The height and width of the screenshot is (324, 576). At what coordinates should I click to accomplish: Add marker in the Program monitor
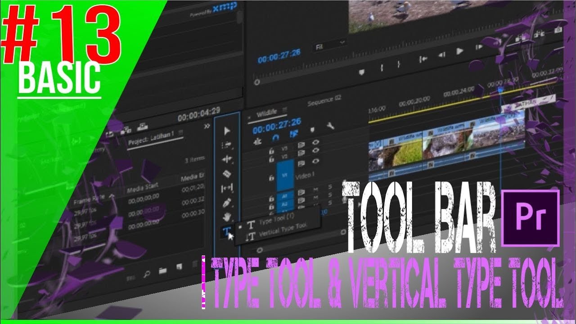361,72
